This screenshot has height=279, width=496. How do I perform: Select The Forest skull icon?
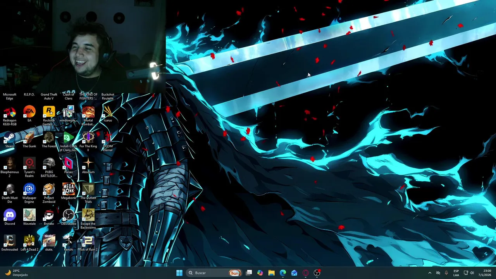[49, 138]
